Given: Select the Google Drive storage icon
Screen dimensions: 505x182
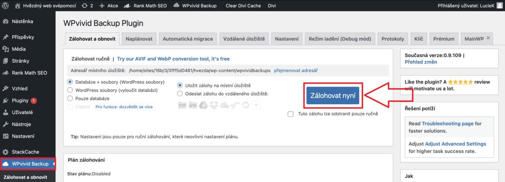Looking at the screenshot, I should coord(203,105).
